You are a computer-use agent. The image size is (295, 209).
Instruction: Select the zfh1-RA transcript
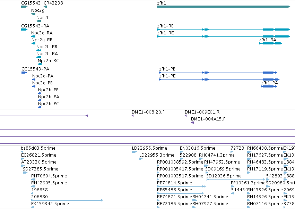pyautogui.click(x=270, y=43)
